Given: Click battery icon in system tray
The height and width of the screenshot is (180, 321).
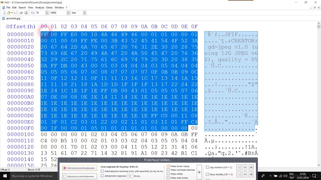Looking at the screenshot, I should tap(276, 176).
